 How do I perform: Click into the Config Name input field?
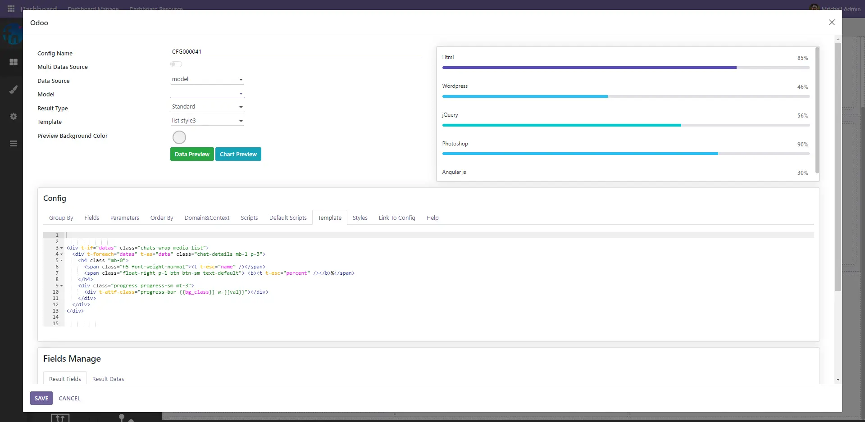[x=295, y=52]
